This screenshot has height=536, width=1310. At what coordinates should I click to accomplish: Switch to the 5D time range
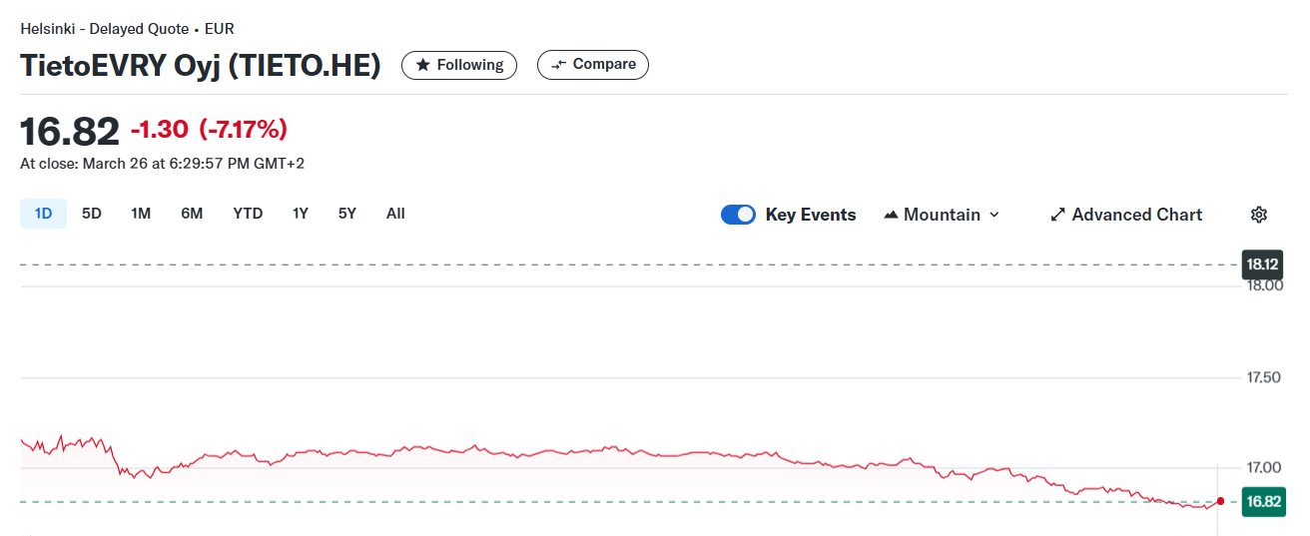(92, 214)
